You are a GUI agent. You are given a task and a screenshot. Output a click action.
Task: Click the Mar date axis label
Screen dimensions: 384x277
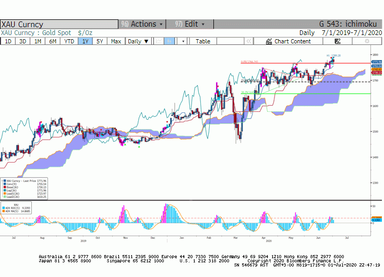pyautogui.click(x=236, y=238)
